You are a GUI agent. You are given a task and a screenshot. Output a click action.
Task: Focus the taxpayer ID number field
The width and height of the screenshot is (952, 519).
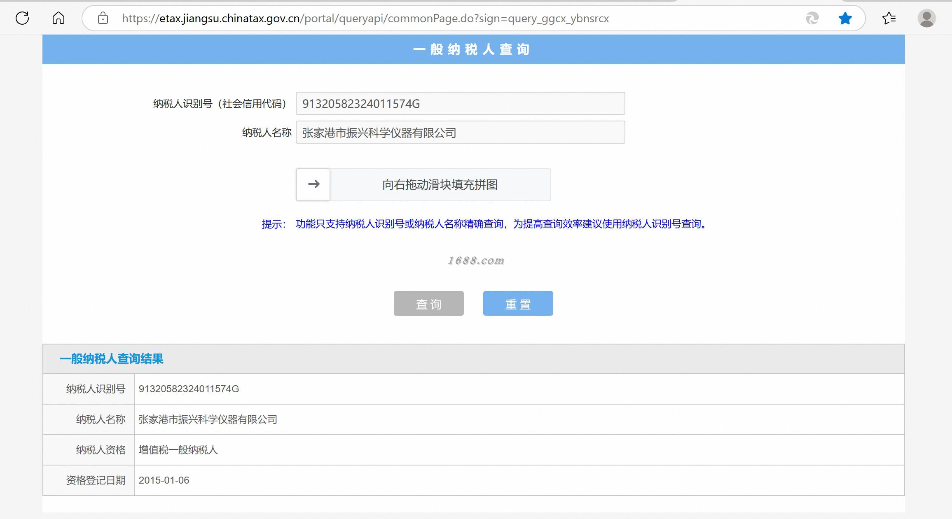460,103
